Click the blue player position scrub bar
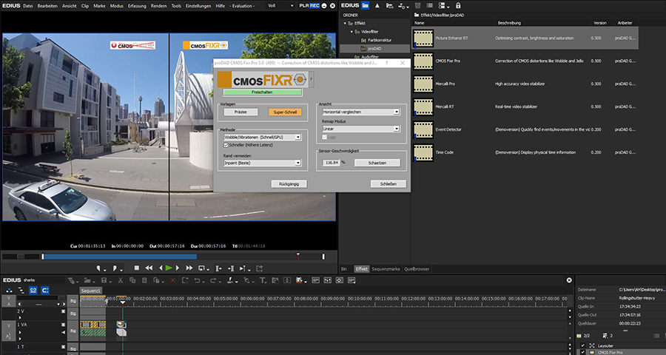This screenshot has width=666, height=355. pos(118,257)
